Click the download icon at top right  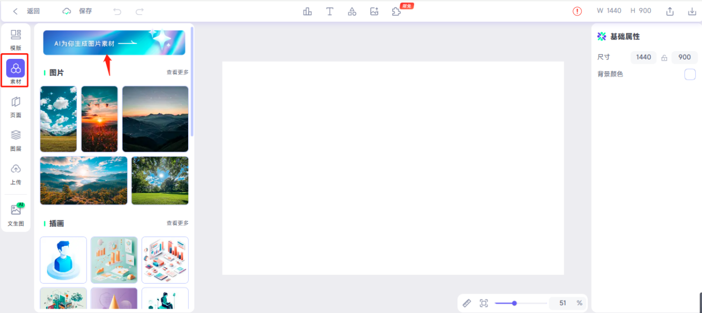[x=692, y=11]
